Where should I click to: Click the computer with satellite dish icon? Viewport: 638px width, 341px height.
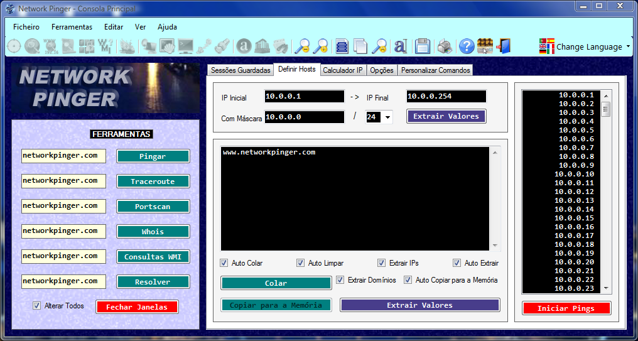(x=149, y=46)
